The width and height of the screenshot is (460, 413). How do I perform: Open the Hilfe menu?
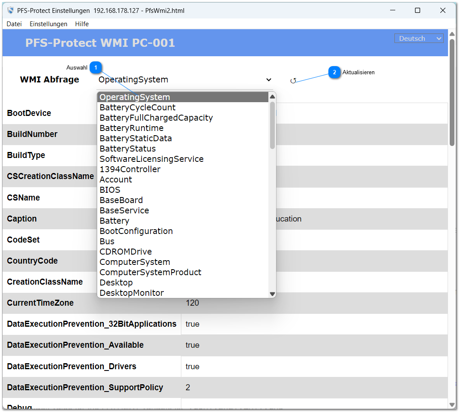point(81,24)
